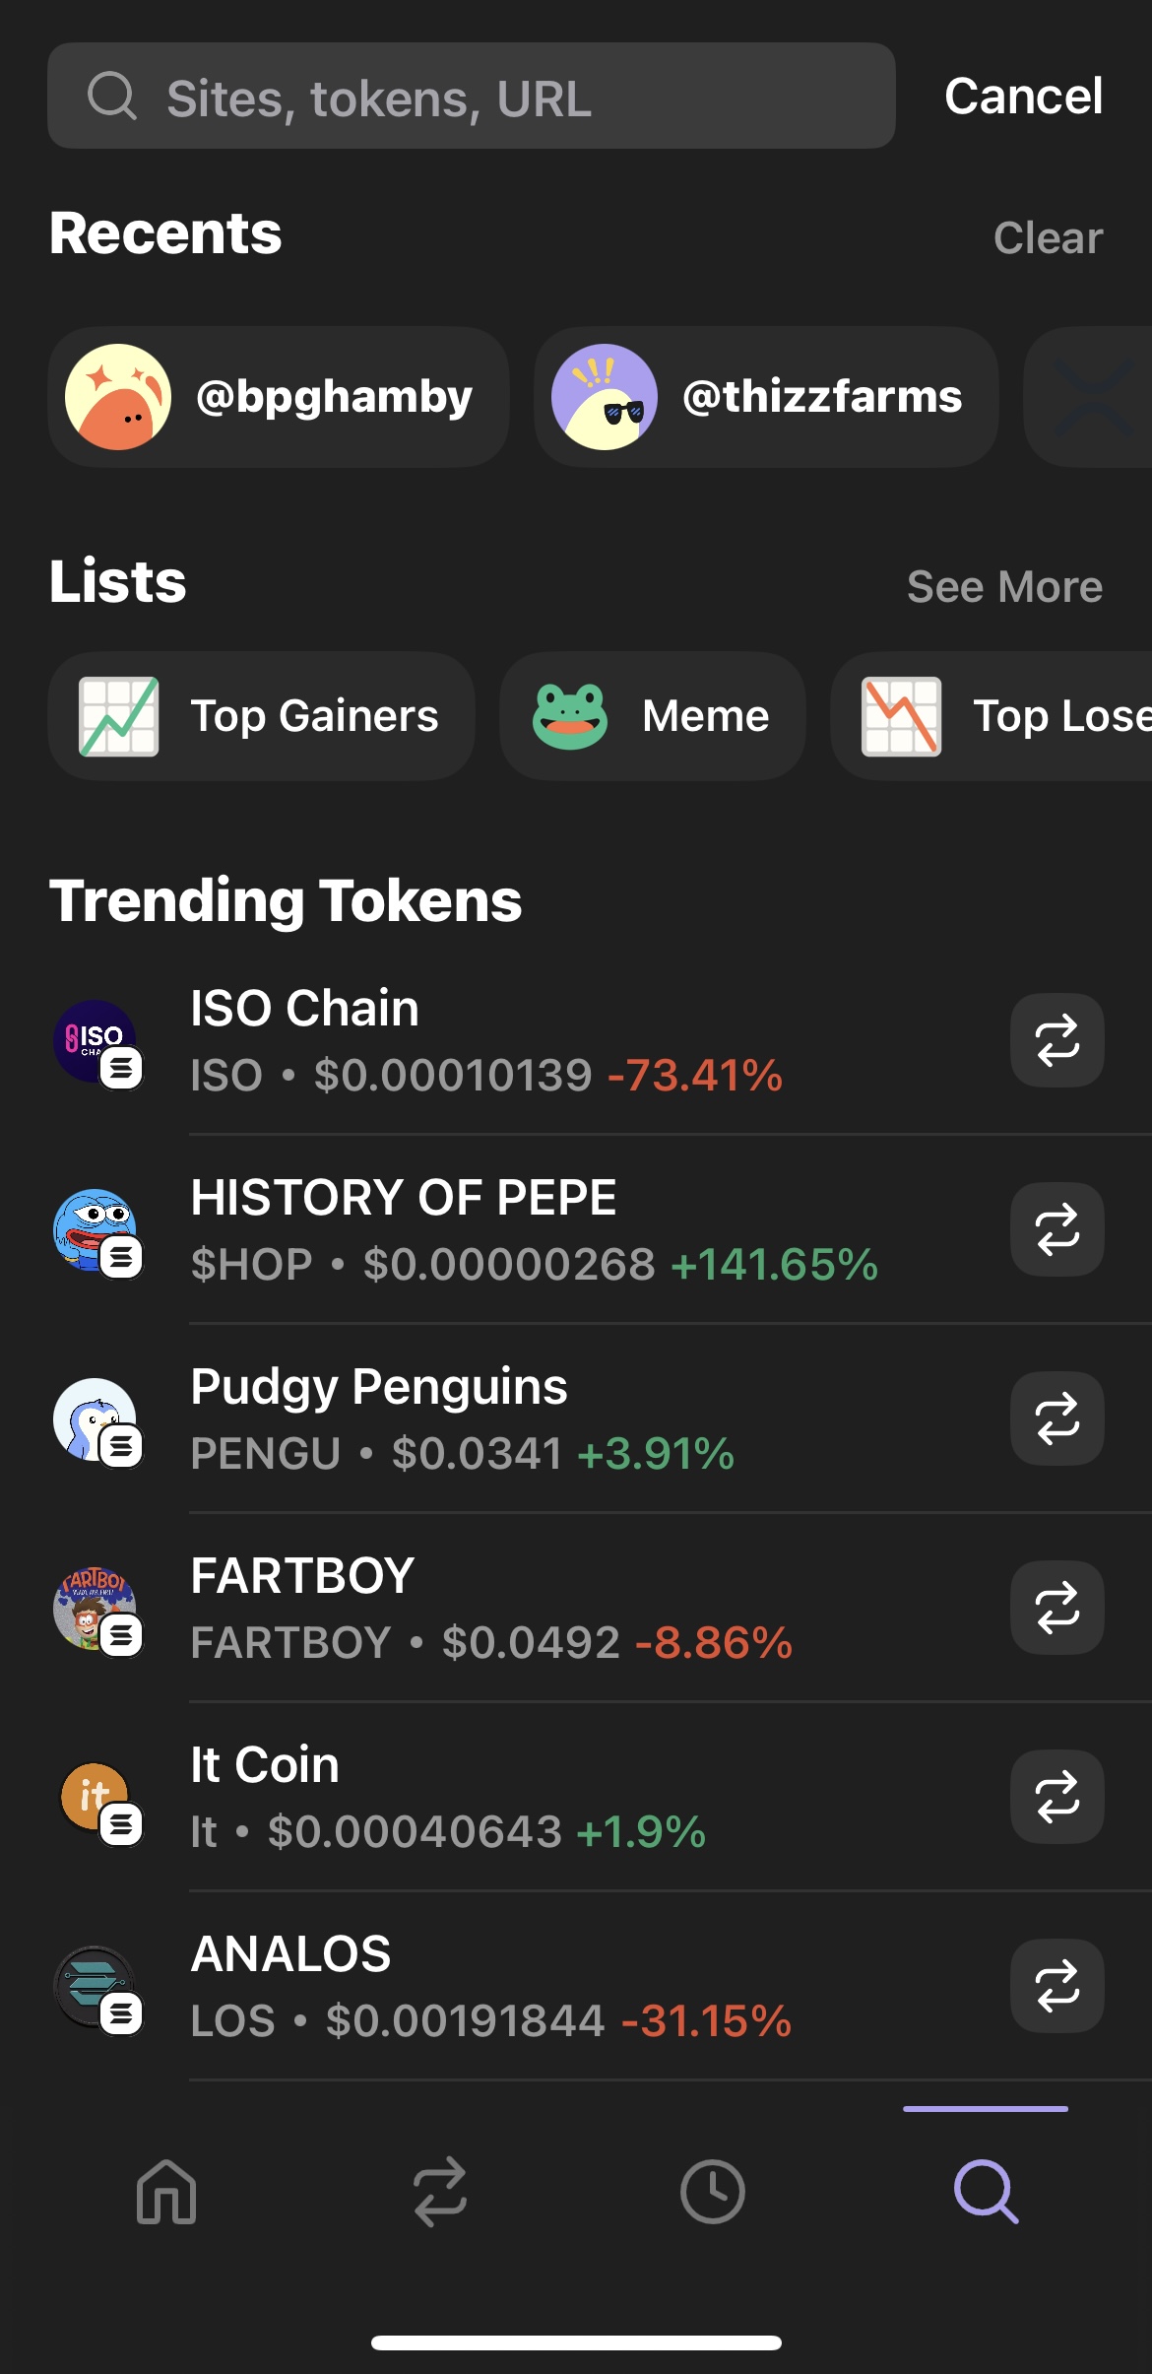Select the Search tab in bottom bar
Screen dimensions: 1152x2374
click(986, 2192)
